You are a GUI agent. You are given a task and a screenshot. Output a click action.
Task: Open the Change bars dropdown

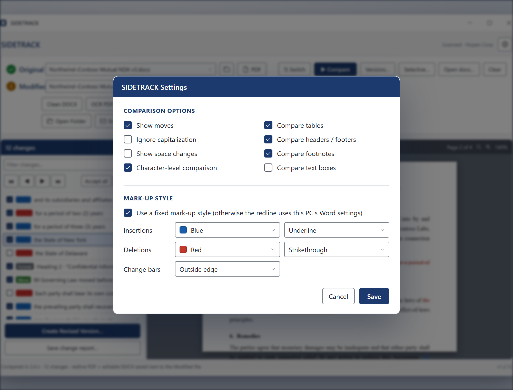[227, 269]
